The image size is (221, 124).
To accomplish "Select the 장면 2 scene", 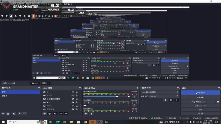I will pos(20,96).
